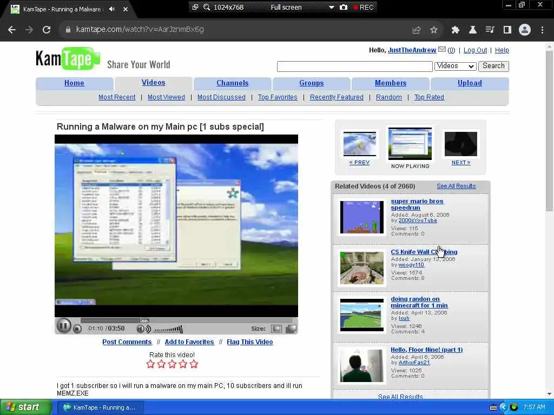Viewport: 554px width, 415px height.
Task: Open super mario bros speedrun thumbnail
Action: point(361,217)
